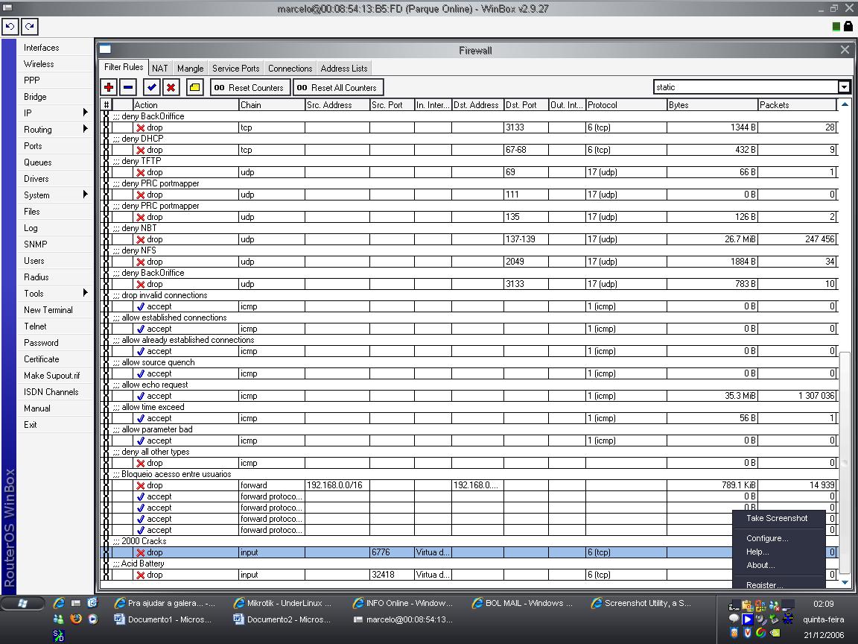858x644 pixels.
Task: Open Wireless in the sidebar
Action: 39,64
